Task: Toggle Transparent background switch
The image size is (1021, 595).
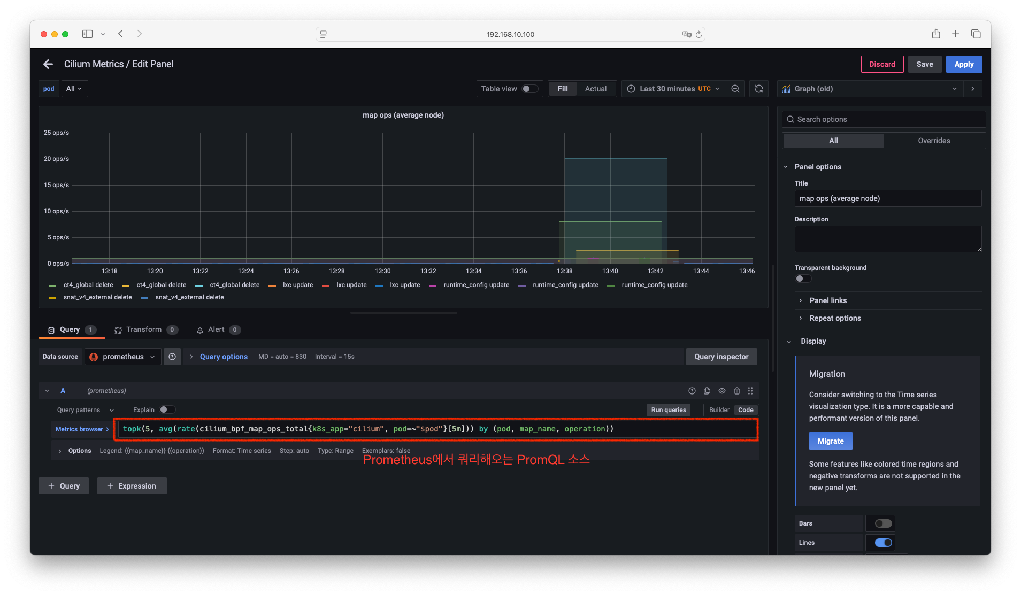Action: pyautogui.click(x=803, y=279)
